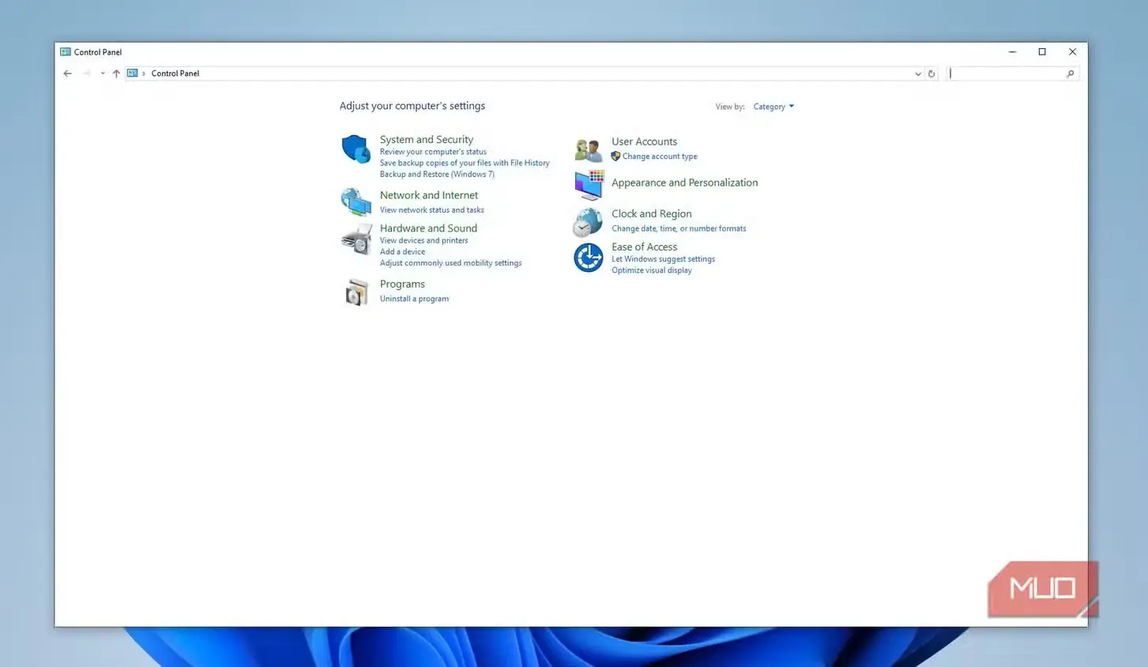Click the search magnifier icon
1148x667 pixels.
pyautogui.click(x=1071, y=73)
